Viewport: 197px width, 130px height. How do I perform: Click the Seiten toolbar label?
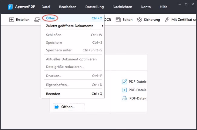pyautogui.click(x=127, y=20)
